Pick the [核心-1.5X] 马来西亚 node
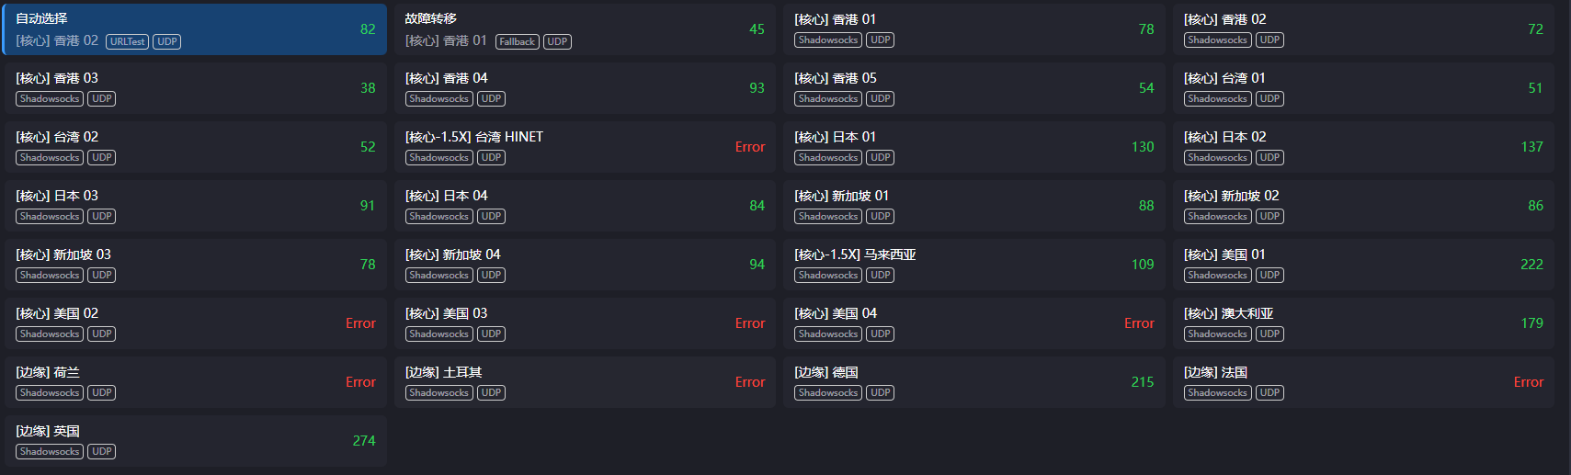 (974, 265)
